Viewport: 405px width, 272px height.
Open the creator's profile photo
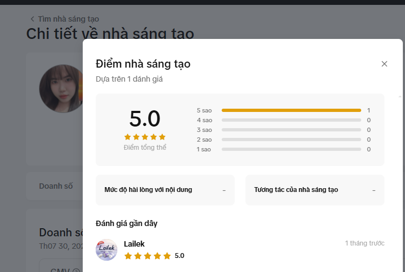pyautogui.click(x=61, y=88)
